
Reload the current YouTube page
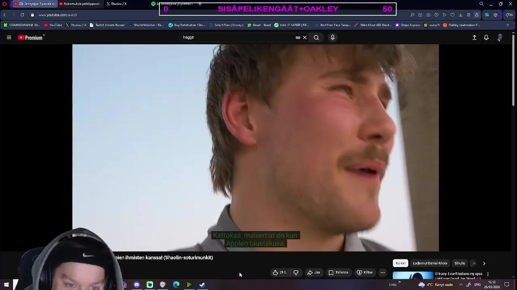pyautogui.click(x=22, y=15)
